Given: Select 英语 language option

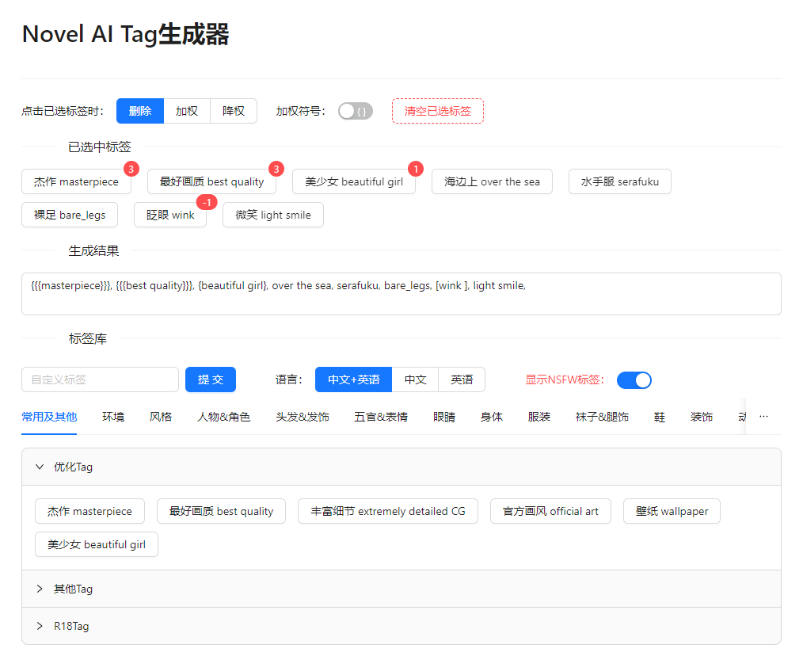Looking at the screenshot, I should coord(462,379).
